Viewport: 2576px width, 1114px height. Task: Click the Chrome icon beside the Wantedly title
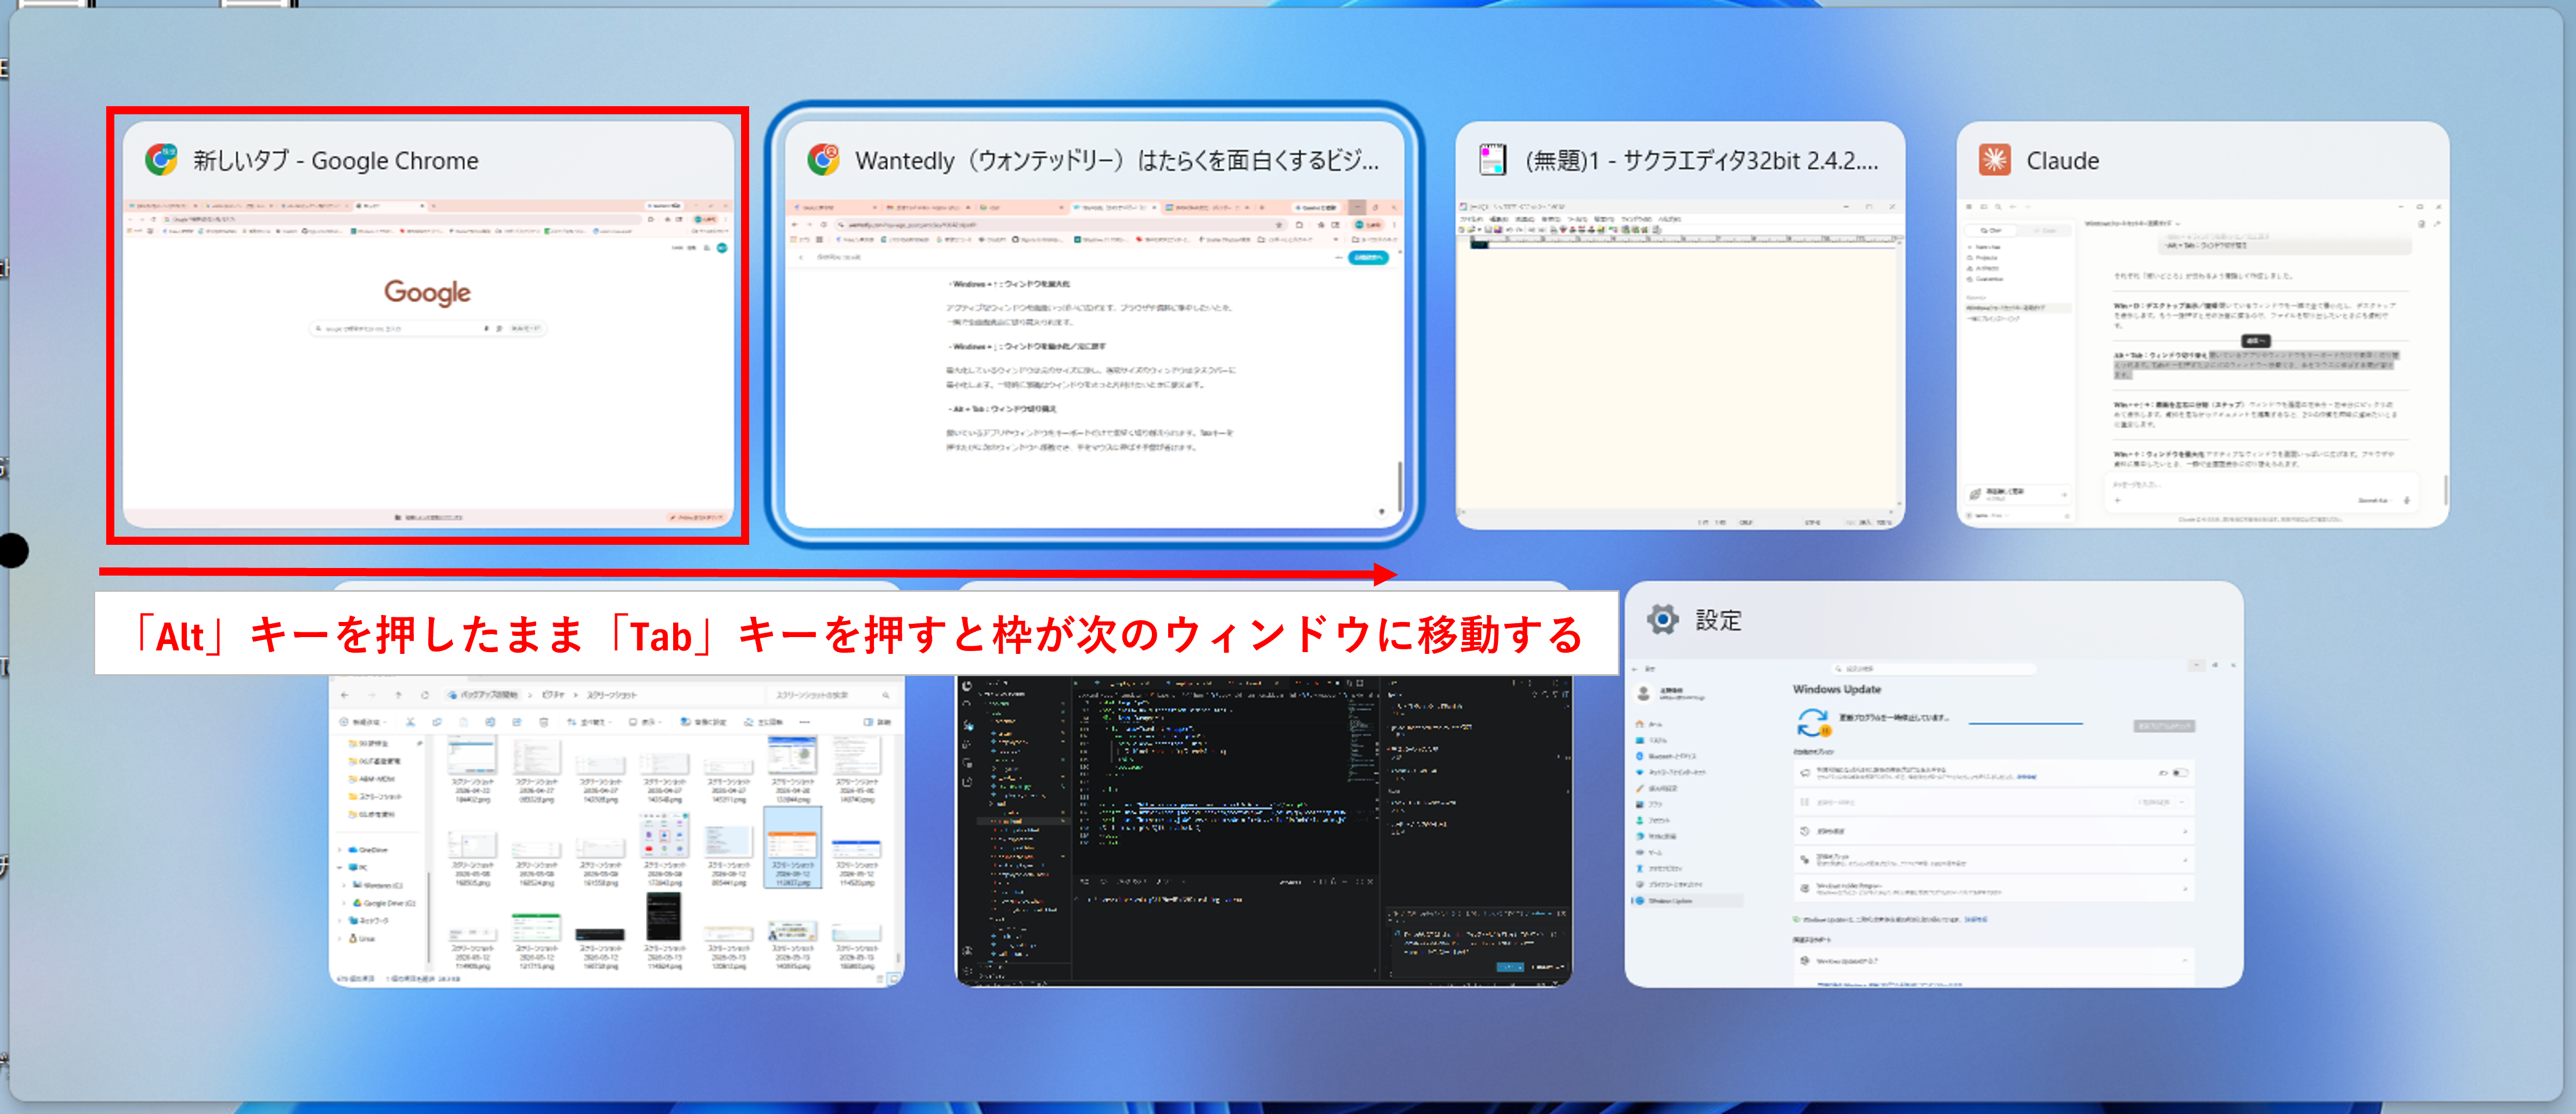823,160
